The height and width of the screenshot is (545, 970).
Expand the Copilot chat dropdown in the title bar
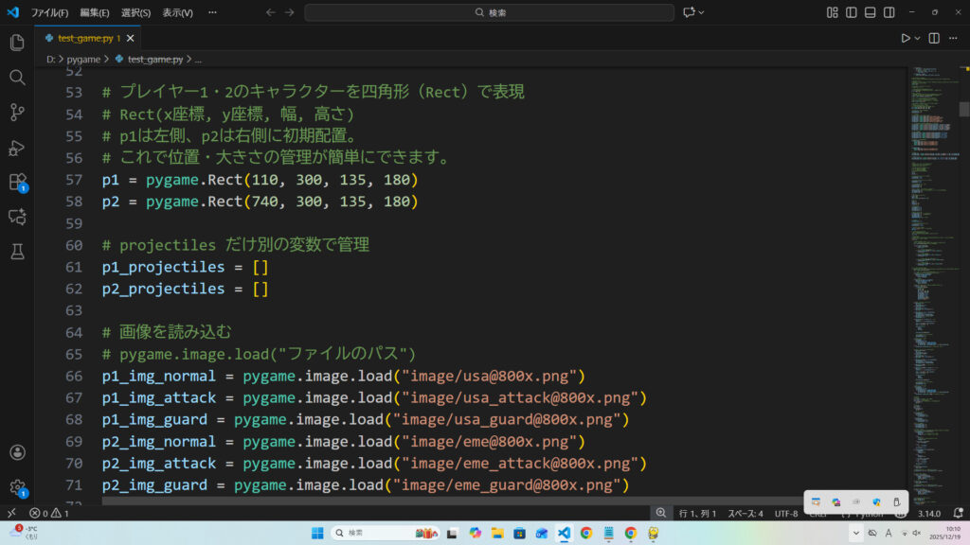pos(703,12)
